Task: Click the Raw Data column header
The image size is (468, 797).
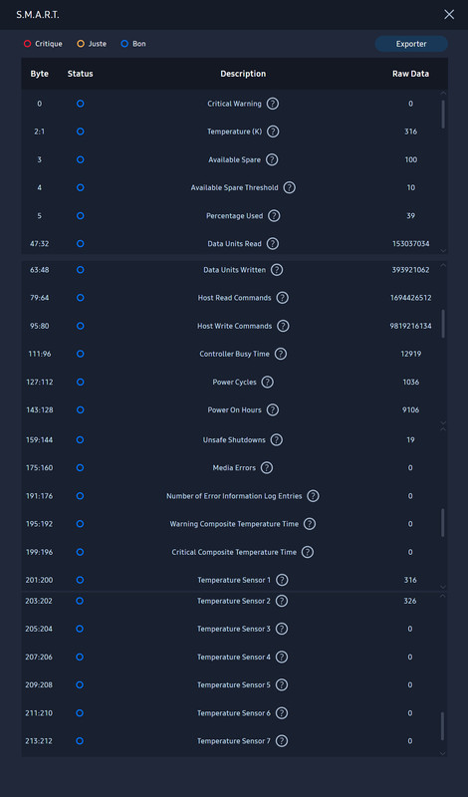Action: (x=410, y=74)
